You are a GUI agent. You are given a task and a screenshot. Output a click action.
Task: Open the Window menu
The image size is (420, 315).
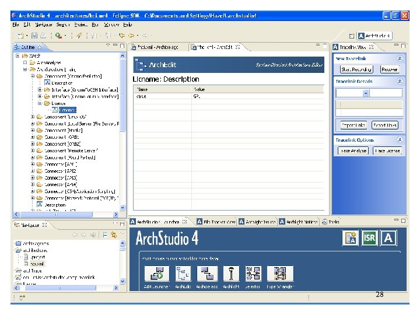coord(111,24)
